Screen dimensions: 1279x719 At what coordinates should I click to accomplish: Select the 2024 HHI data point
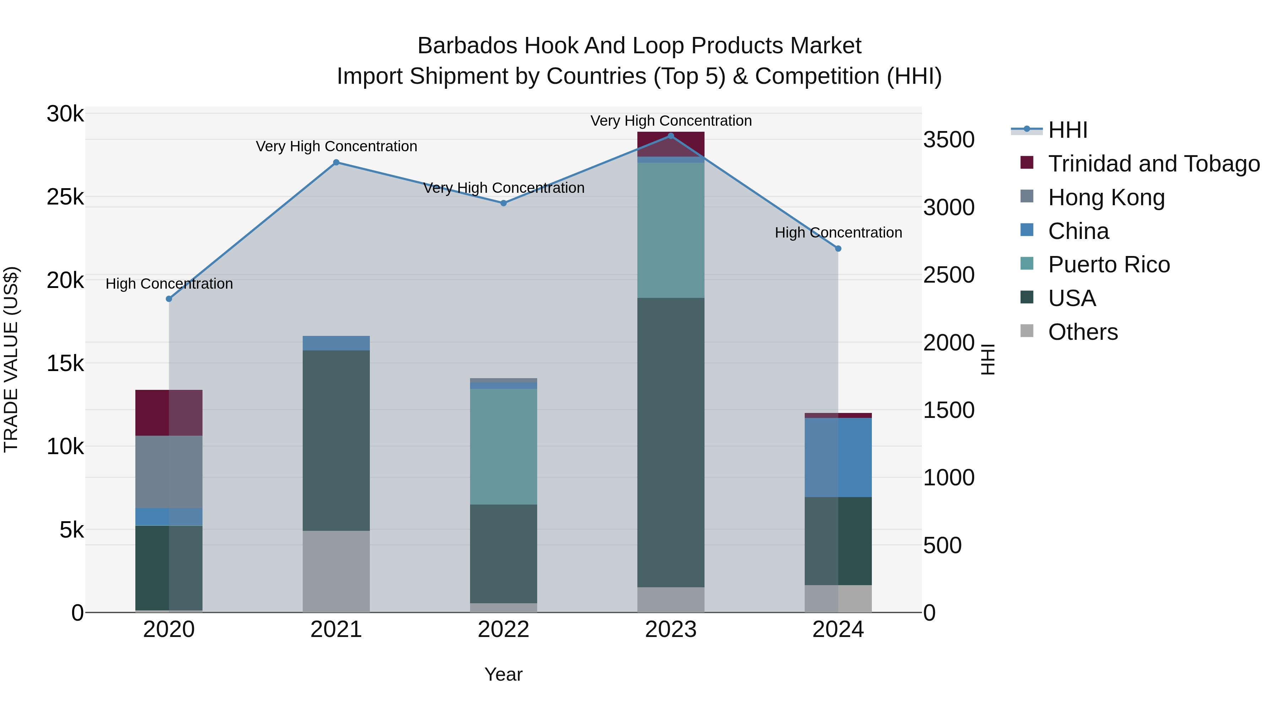click(x=838, y=249)
